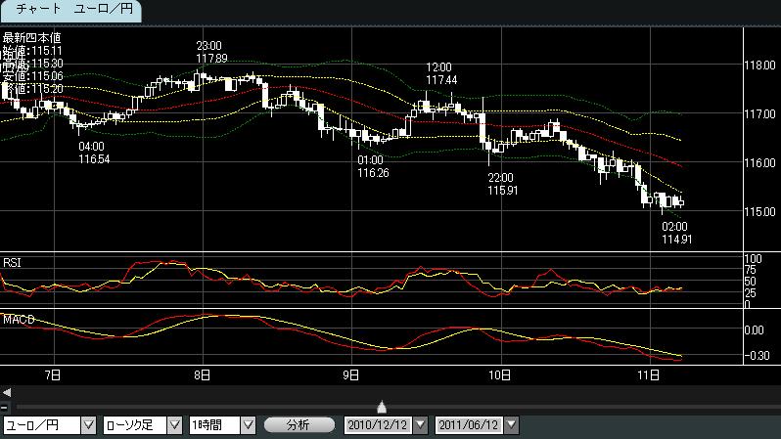Screen dimensions: 781x439
Task: Click the 23:00 117.89 high price marker
Action: tap(210, 53)
